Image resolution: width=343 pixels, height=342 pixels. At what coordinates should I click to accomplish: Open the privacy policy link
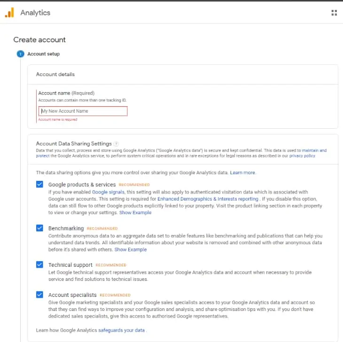302,155
